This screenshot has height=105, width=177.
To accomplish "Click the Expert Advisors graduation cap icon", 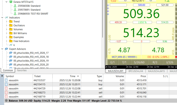I will coord(7,49).
